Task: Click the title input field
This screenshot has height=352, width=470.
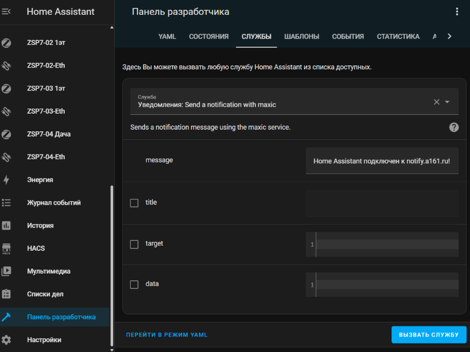Action: 382,203
